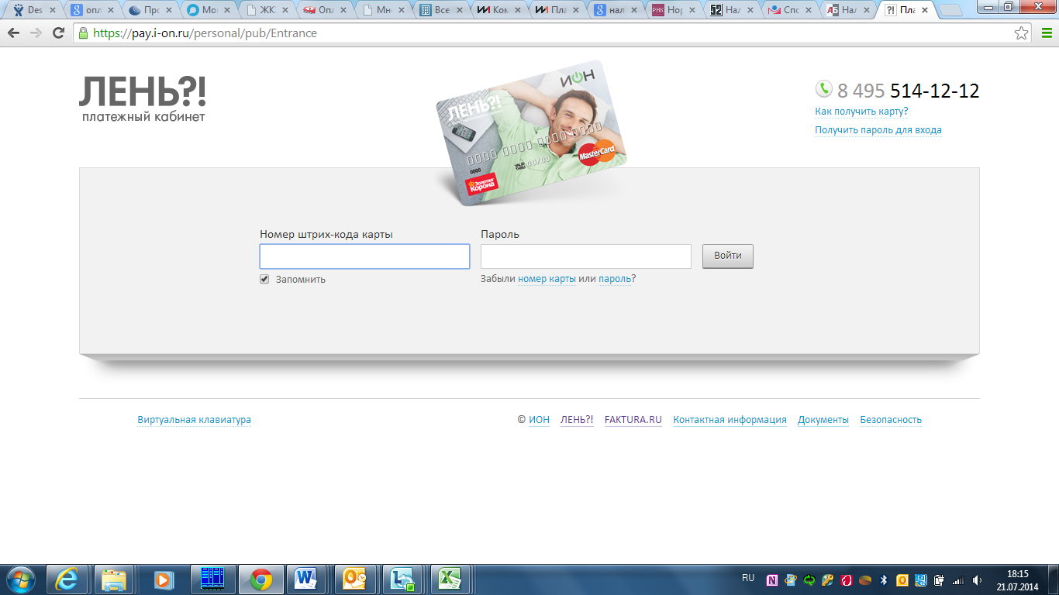Click the browser Back arrow
This screenshot has height=595, width=1059.
(13, 33)
